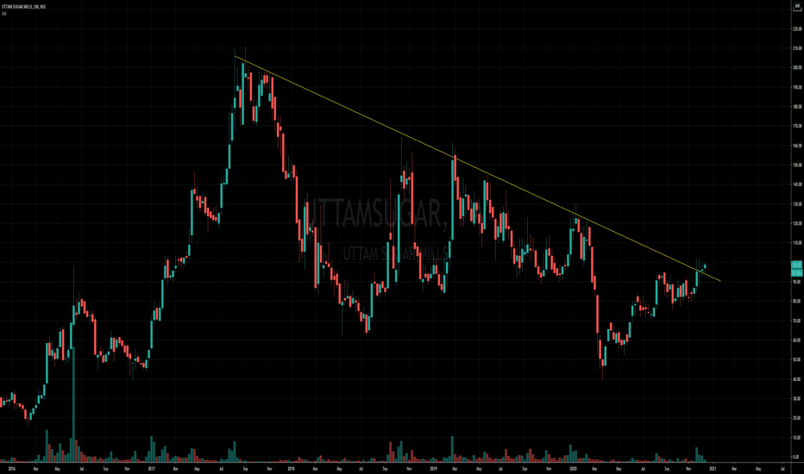This screenshot has height=474, width=804.
Task: Click the 90.00 price axis label
Action: click(x=797, y=282)
